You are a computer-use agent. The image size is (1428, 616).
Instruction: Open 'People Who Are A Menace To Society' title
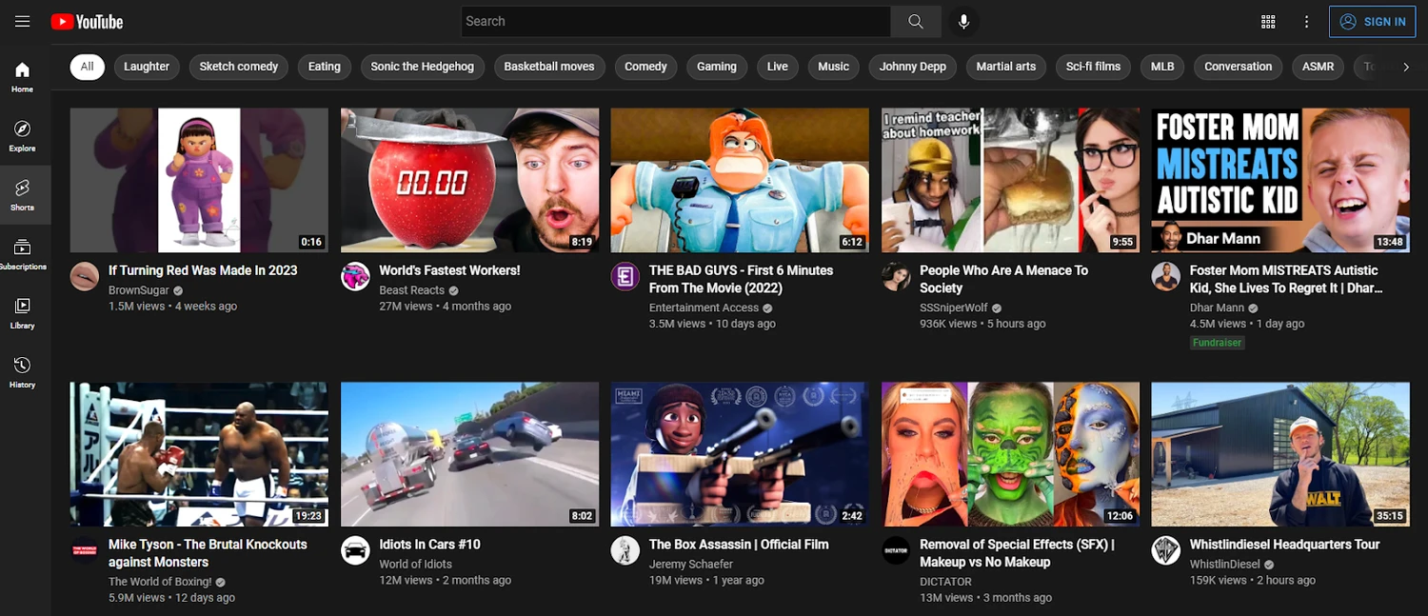1003,279
